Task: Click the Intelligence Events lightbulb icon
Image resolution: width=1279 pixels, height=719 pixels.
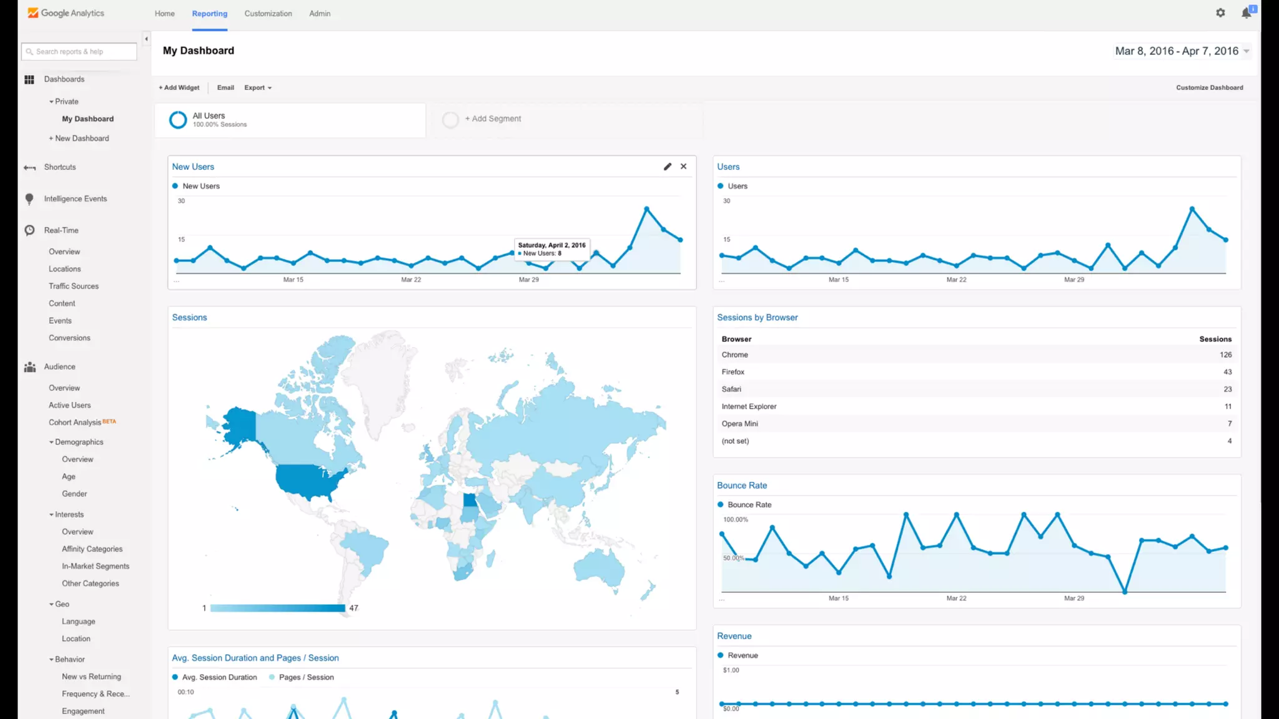Action: (x=29, y=198)
